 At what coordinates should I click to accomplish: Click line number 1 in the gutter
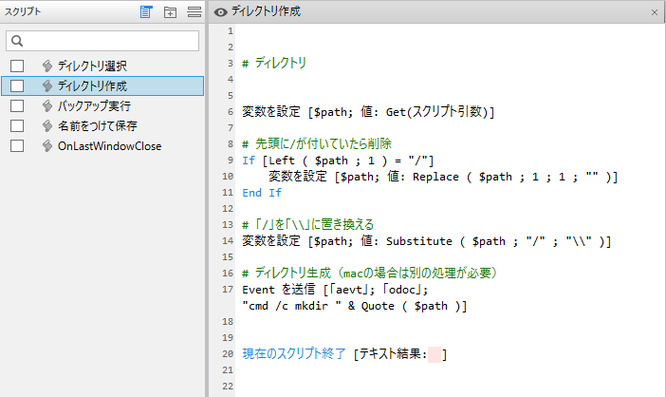point(231,31)
